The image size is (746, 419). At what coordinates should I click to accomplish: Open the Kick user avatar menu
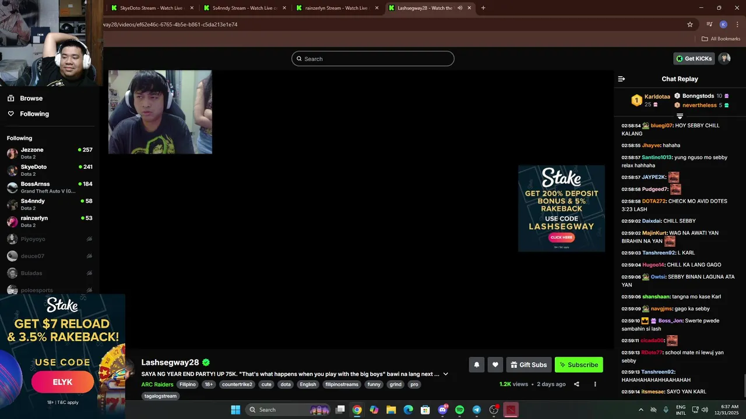click(724, 58)
